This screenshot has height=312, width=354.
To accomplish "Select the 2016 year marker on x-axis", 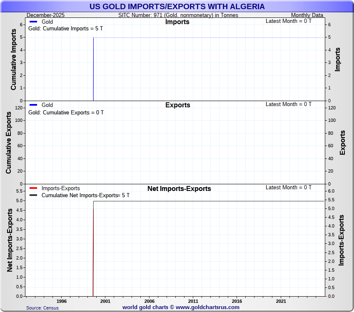I will (237, 301).
